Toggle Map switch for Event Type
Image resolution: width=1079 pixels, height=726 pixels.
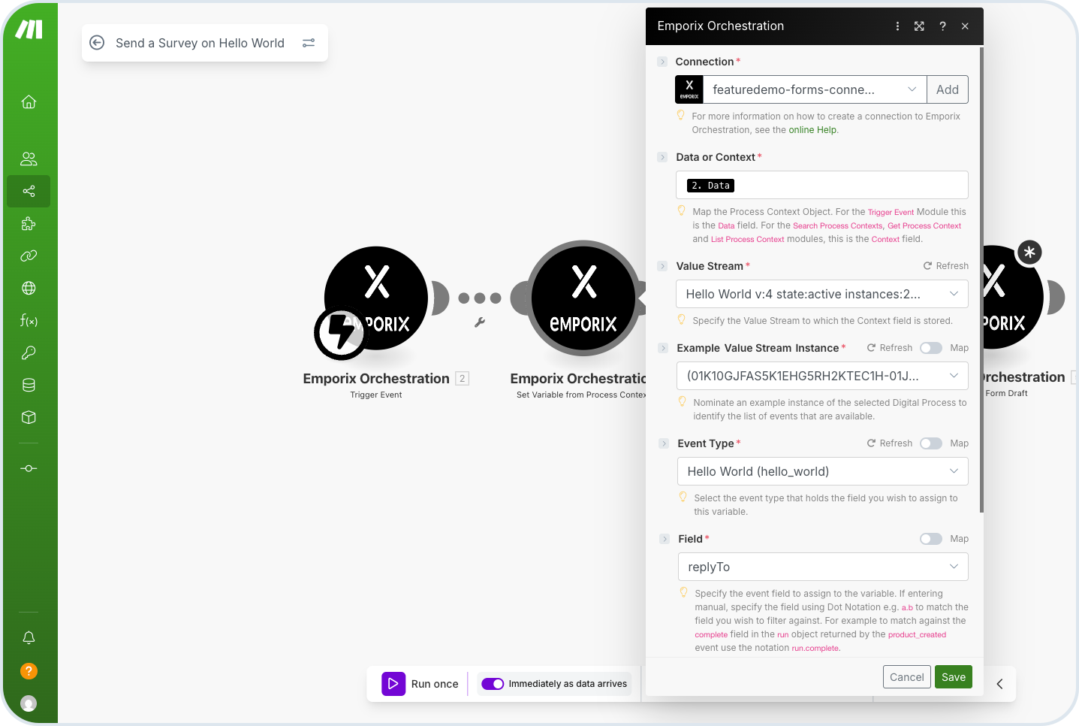(931, 443)
